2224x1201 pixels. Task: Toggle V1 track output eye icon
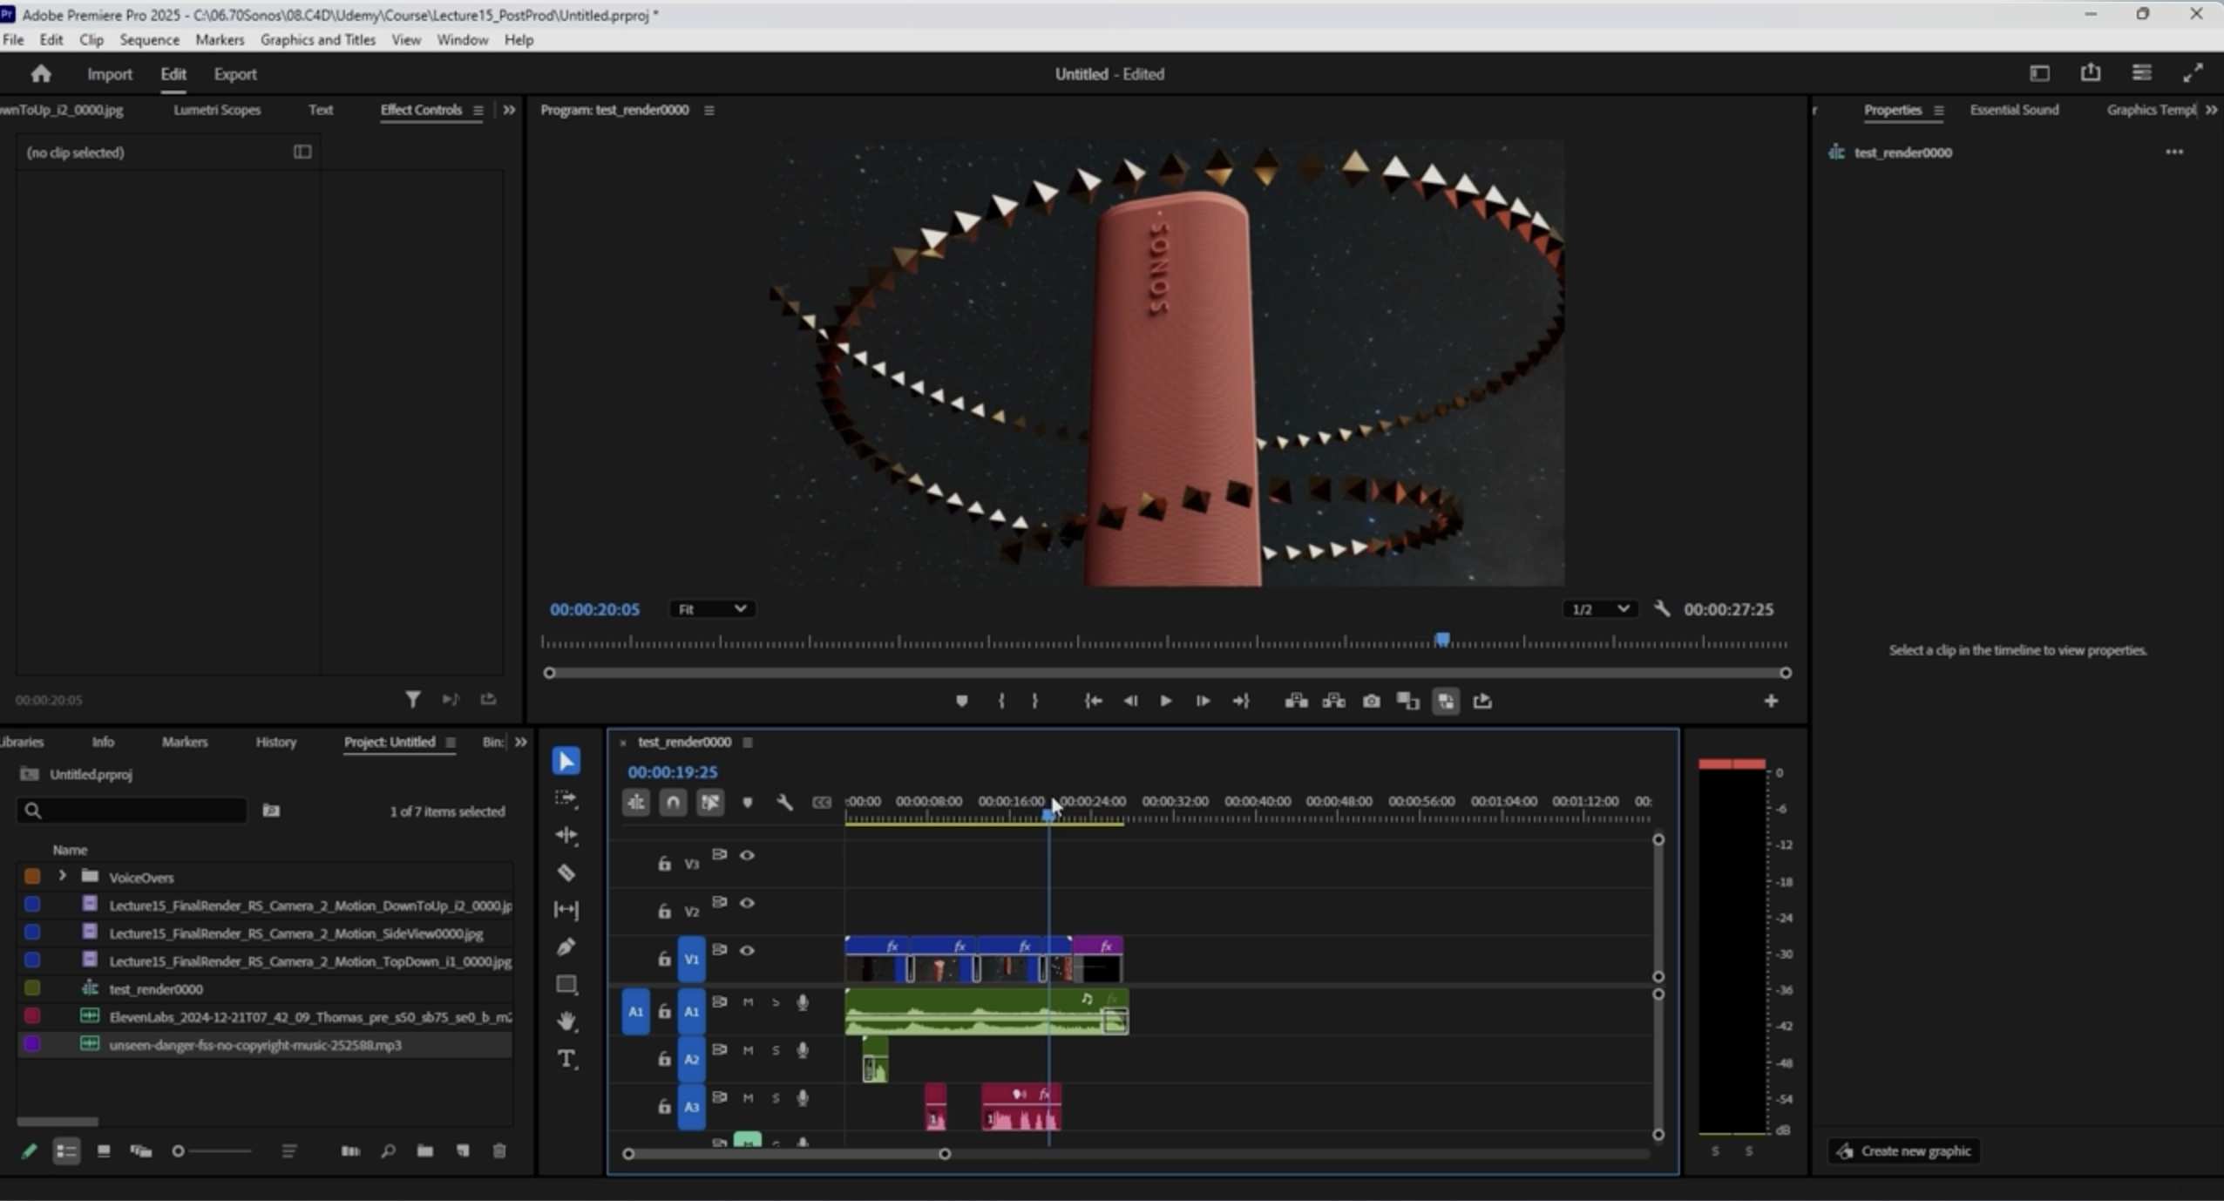747,951
